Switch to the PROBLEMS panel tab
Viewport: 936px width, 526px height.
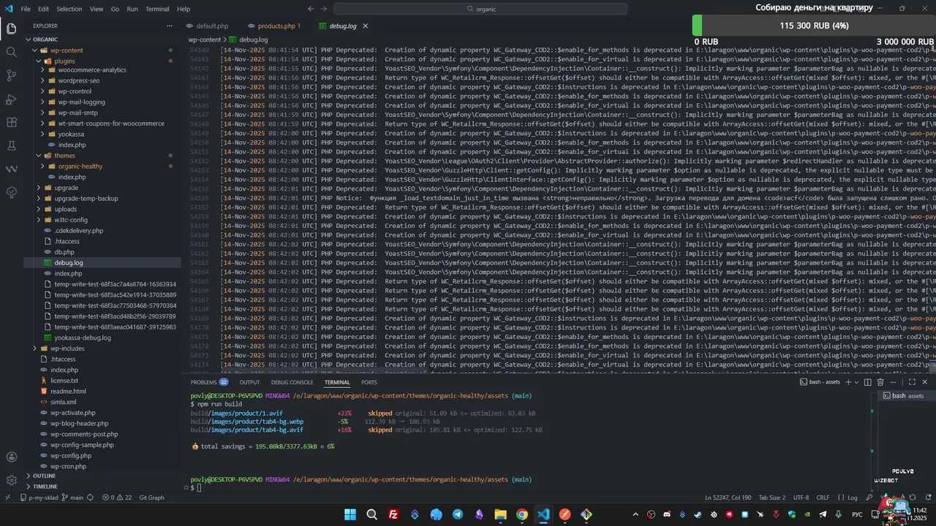coord(209,382)
